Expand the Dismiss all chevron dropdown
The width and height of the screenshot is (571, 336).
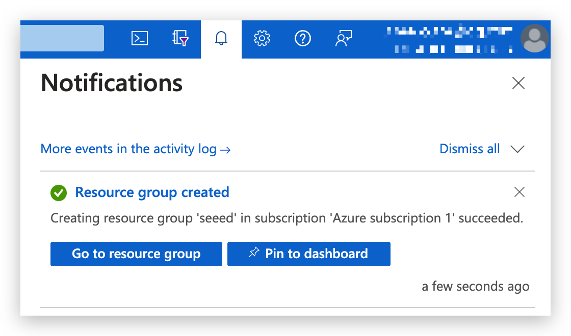coord(517,149)
